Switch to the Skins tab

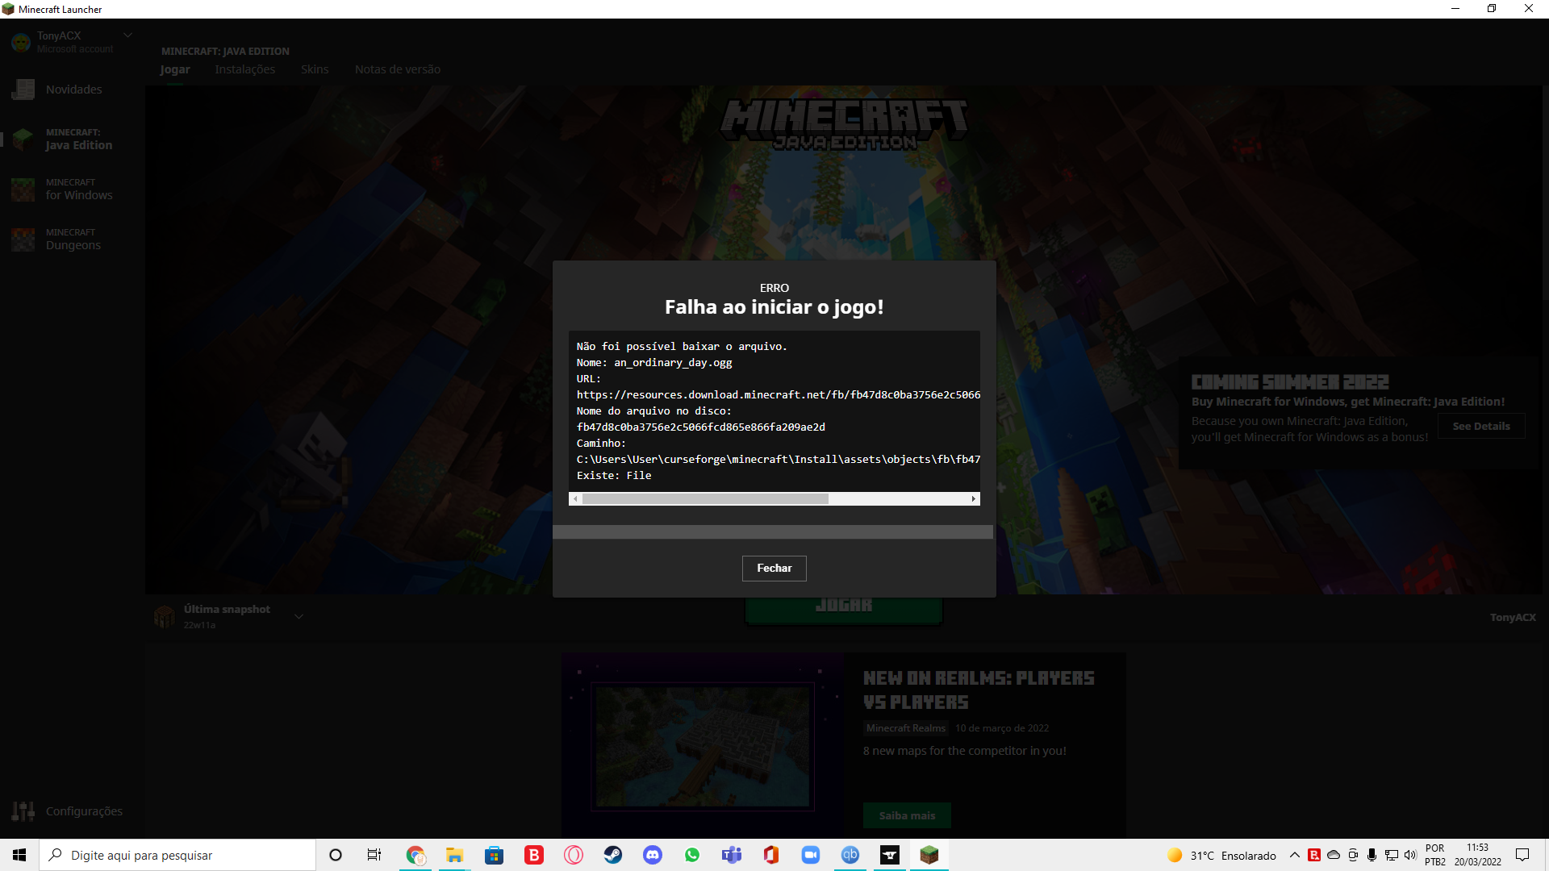point(315,69)
